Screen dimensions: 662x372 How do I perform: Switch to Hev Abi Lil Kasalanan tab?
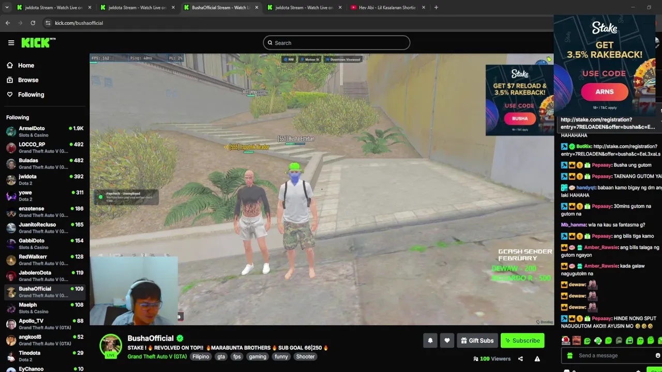pos(388,7)
